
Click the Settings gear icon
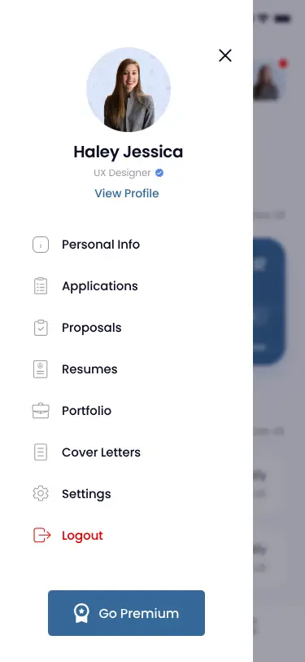click(x=41, y=493)
